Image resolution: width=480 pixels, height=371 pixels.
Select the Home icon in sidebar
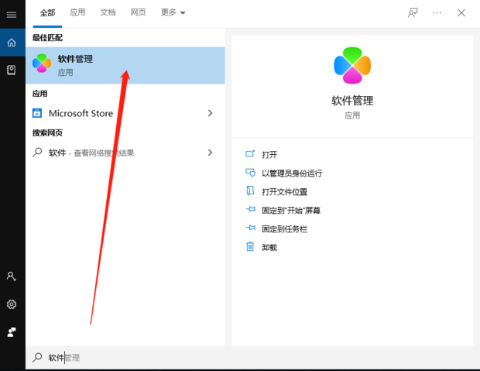click(x=12, y=43)
